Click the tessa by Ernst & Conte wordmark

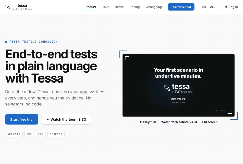[22, 7]
